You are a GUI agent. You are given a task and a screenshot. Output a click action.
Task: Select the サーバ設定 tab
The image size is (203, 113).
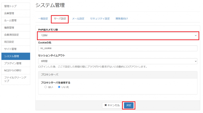60,19
